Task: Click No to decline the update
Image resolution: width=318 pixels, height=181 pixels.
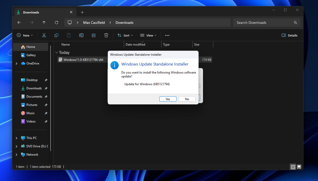Action: coord(187,99)
